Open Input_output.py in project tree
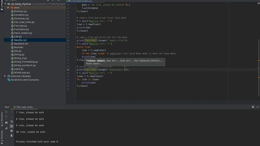Image resolution: width=260 pixels, height=146 pixels. click(x=23, y=33)
